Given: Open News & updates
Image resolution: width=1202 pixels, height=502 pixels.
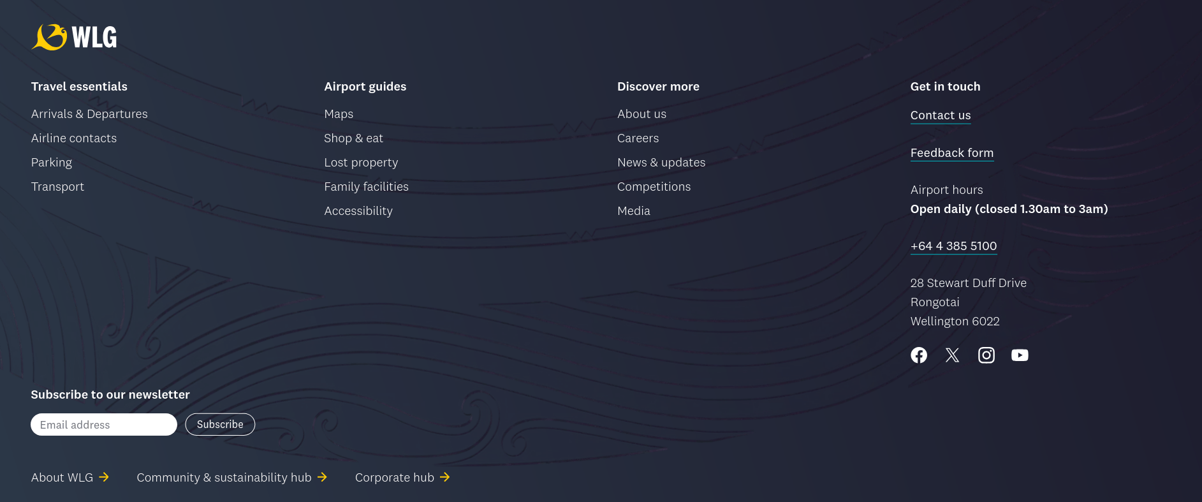Looking at the screenshot, I should click(x=661, y=163).
